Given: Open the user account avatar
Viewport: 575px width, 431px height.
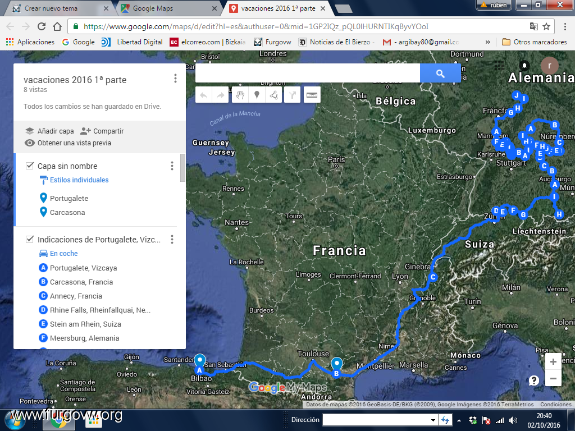Looking at the screenshot, I should point(549,66).
